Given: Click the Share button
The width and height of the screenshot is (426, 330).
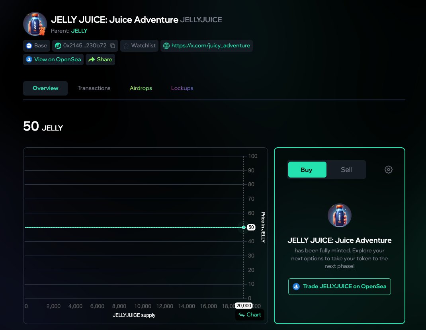Looking at the screenshot, I should [100, 59].
